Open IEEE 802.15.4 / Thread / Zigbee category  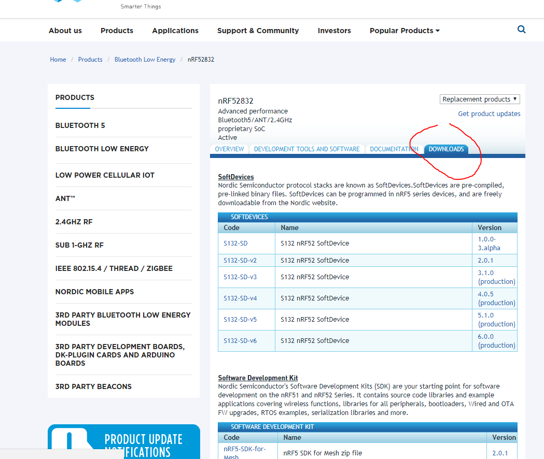point(114,268)
